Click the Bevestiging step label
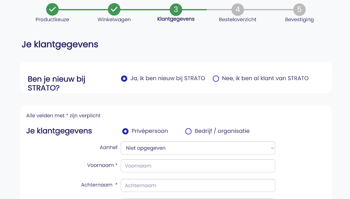This screenshot has height=199, width=350. (299, 20)
